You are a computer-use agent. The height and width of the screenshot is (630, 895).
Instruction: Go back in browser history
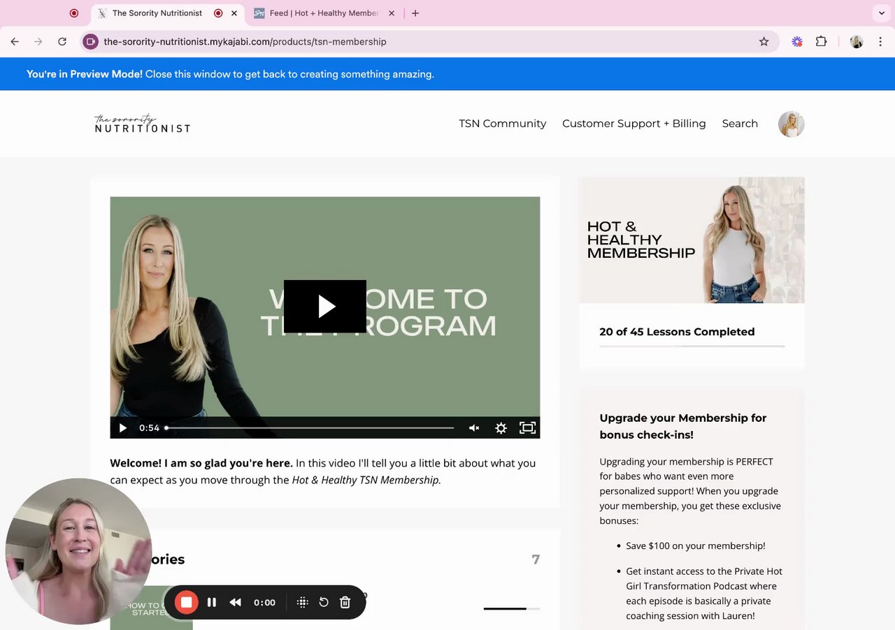click(15, 42)
